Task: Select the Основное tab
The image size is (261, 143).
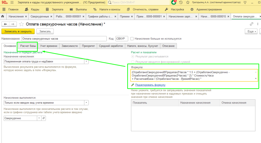Action: point(10,46)
